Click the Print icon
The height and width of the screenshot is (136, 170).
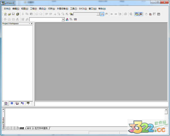coord(126,14)
